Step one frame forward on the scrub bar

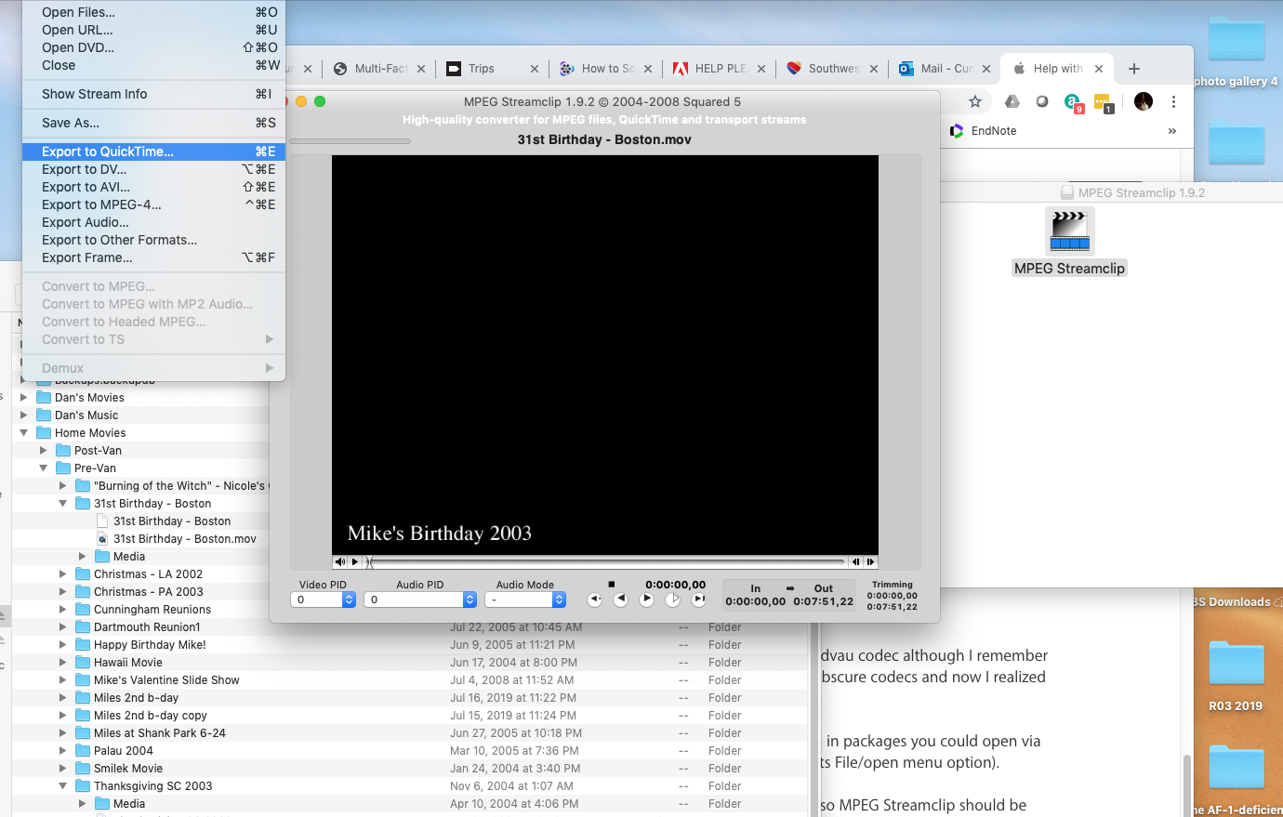click(x=870, y=561)
